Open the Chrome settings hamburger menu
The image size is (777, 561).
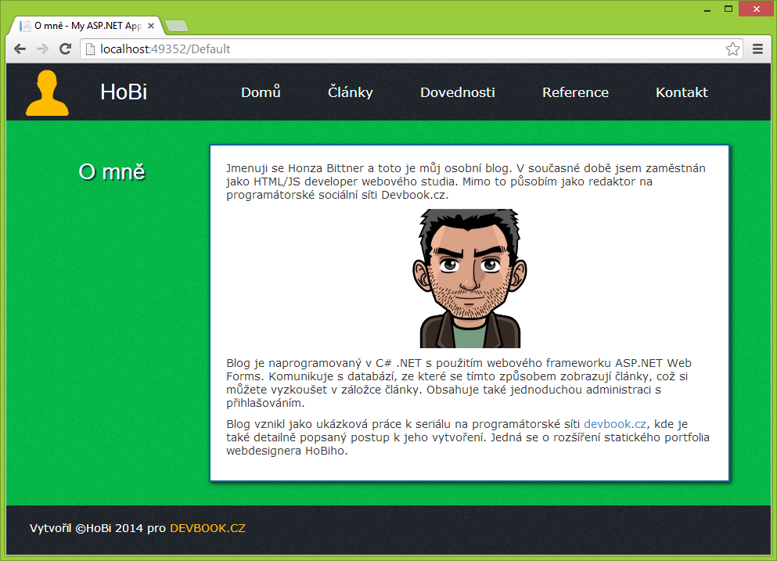[x=757, y=49]
